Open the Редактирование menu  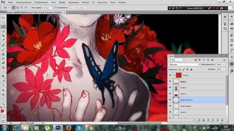coord(23,3)
